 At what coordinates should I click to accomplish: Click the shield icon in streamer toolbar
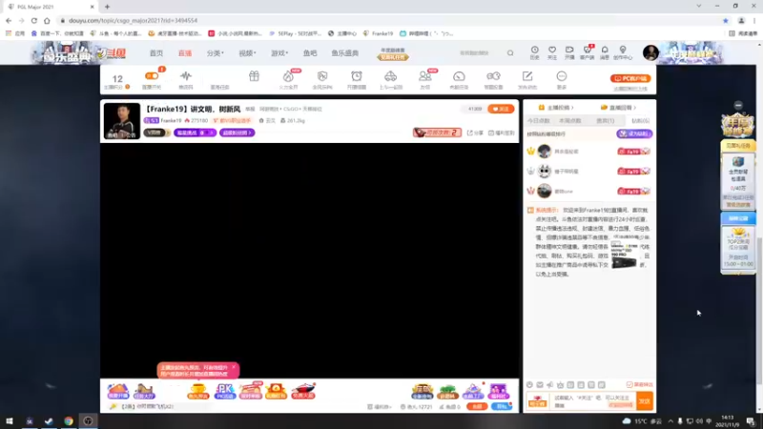tap(322, 76)
